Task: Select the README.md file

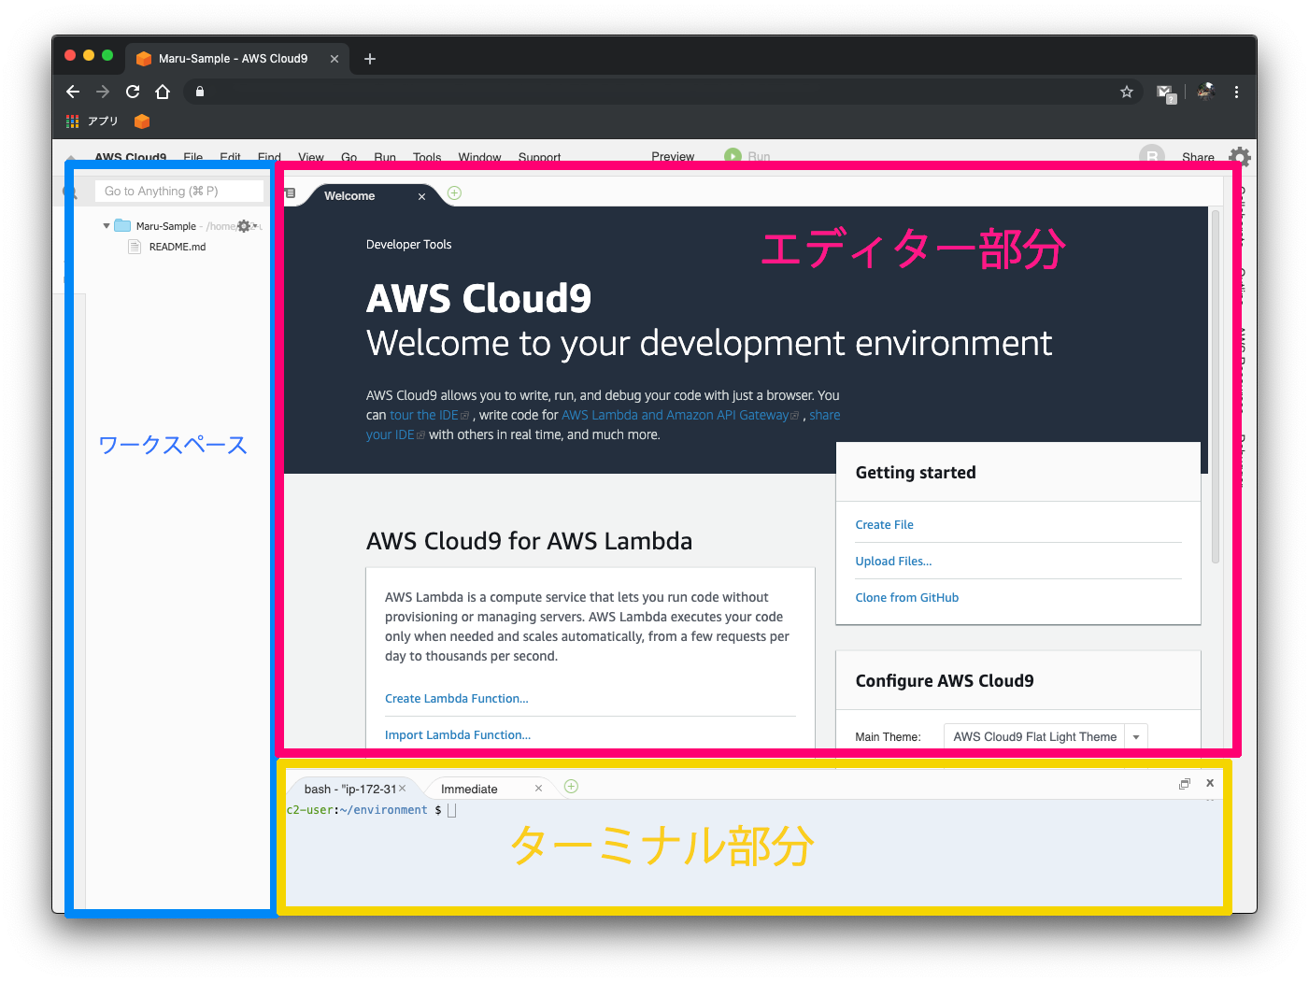Action: [178, 247]
